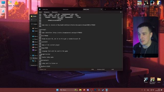
Task: Click the [Settings] section header
Action: [x=43, y=30]
